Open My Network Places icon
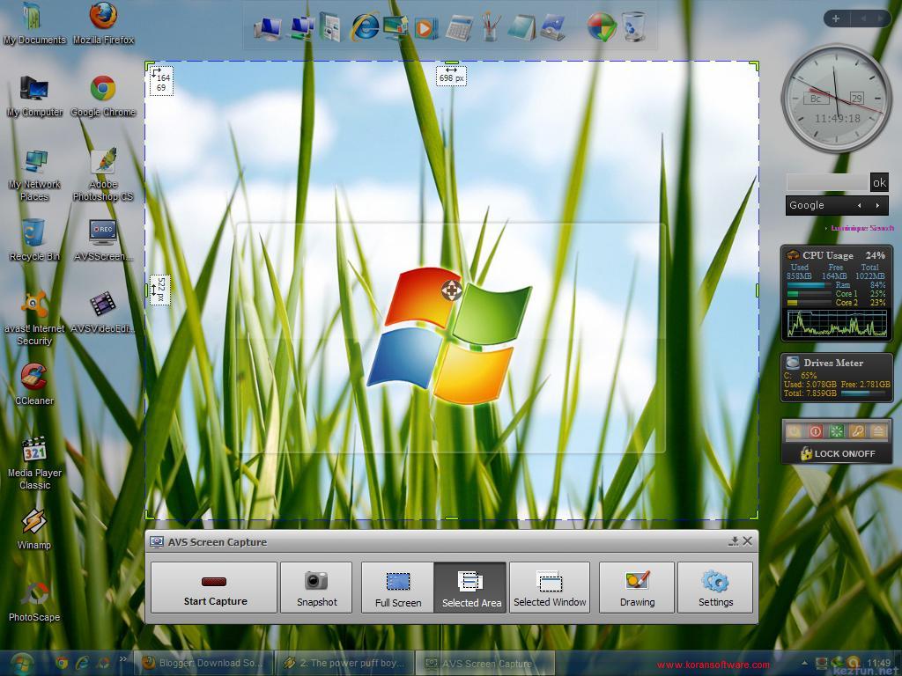This screenshot has height=676, width=902. pyautogui.click(x=34, y=175)
